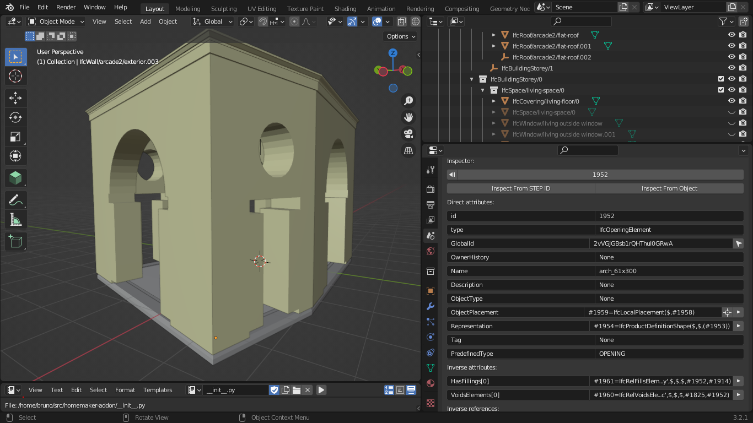The width and height of the screenshot is (753, 423).
Task: Toggle visibility of IfcCovering/living-floor/0
Action: tap(732, 101)
